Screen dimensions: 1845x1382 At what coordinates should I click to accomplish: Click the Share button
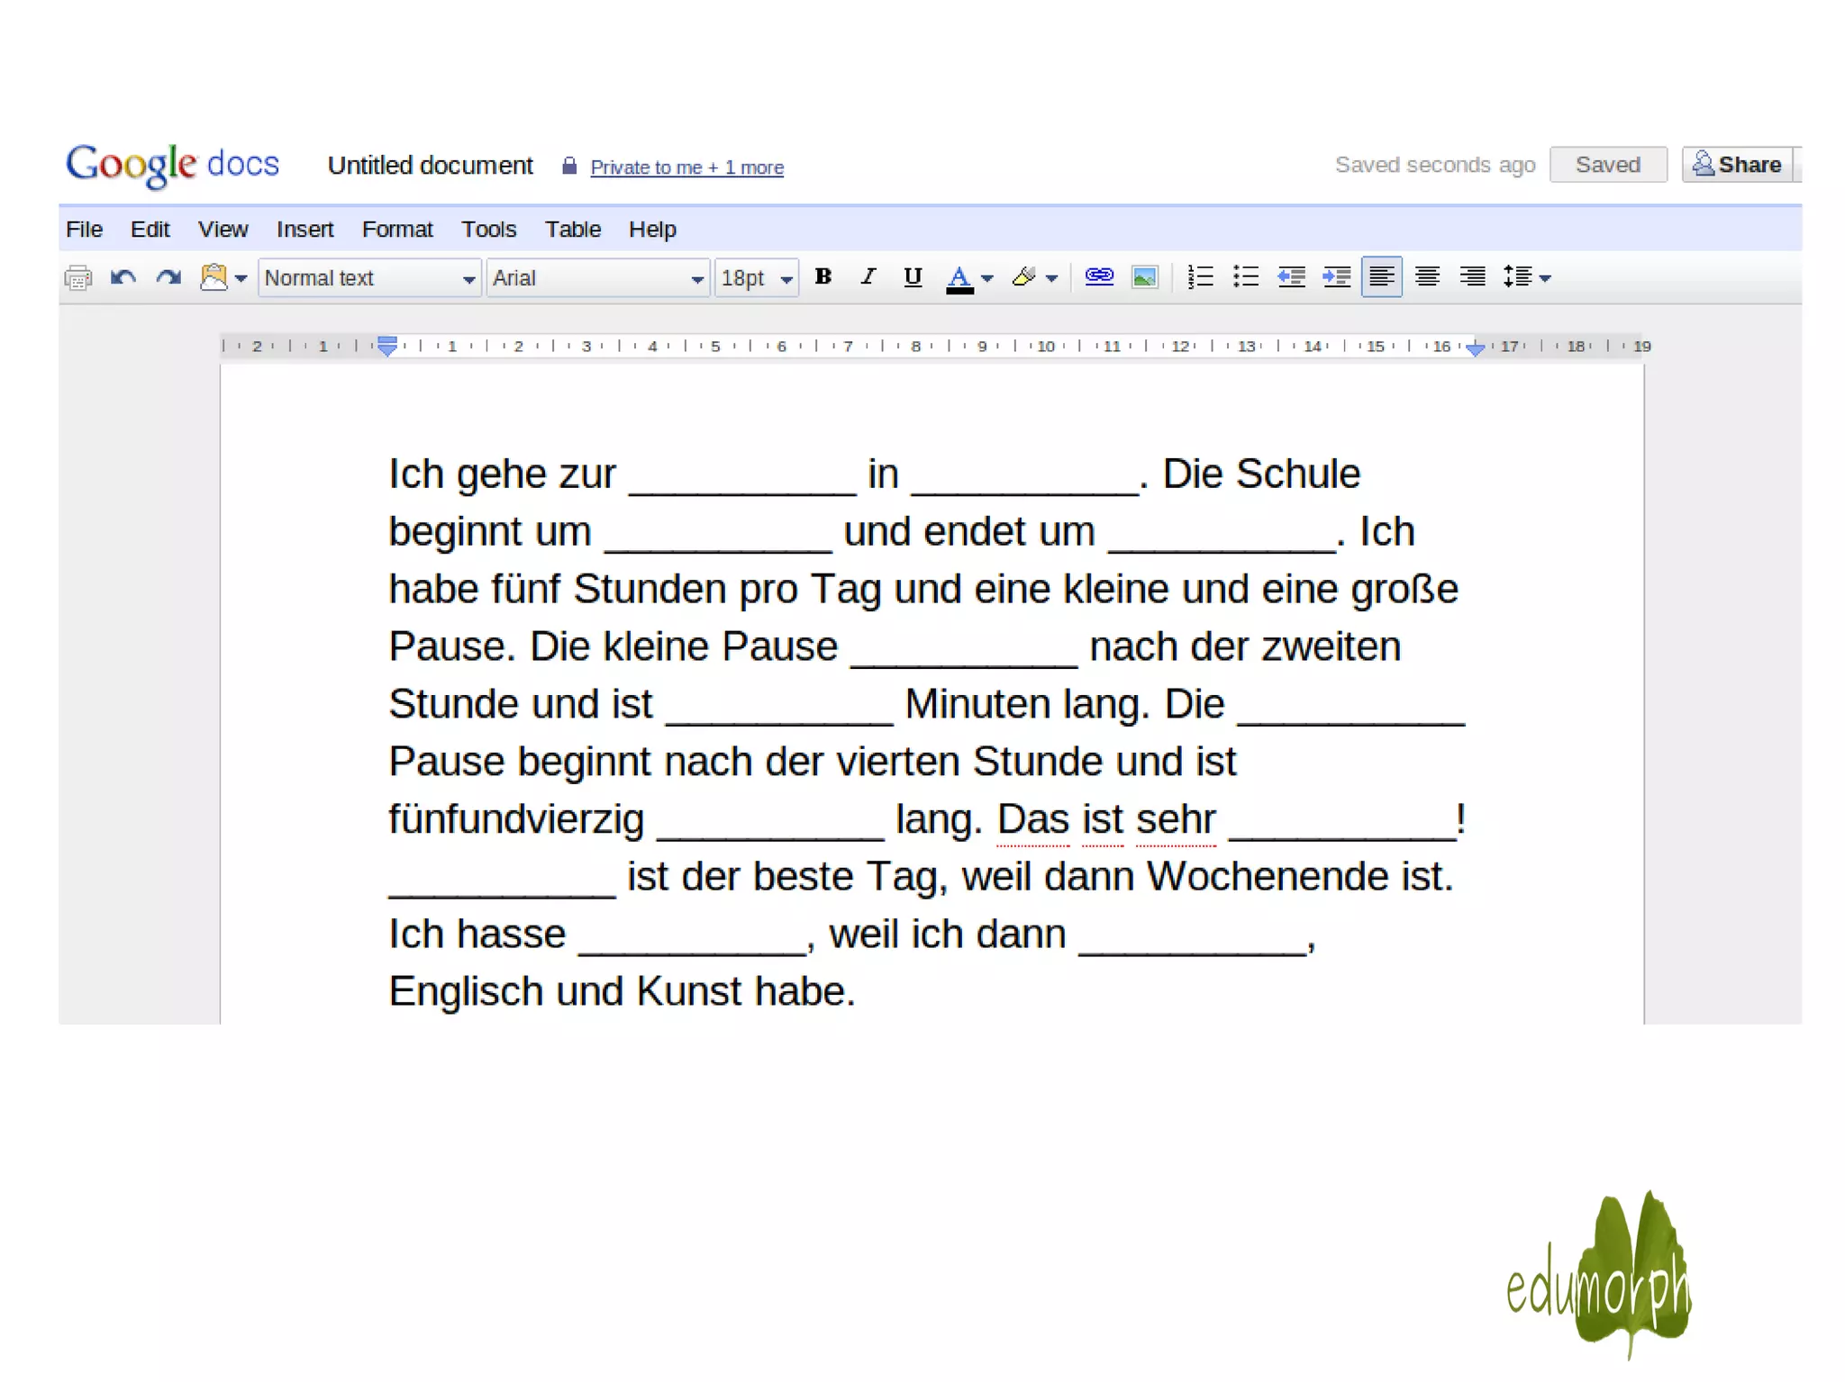(1739, 165)
